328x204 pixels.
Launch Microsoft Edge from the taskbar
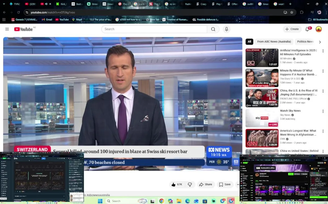pyautogui.click(x=187, y=201)
